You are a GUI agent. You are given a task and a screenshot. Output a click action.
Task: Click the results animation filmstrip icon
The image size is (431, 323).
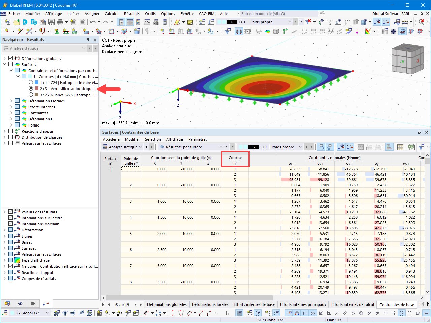point(247,31)
